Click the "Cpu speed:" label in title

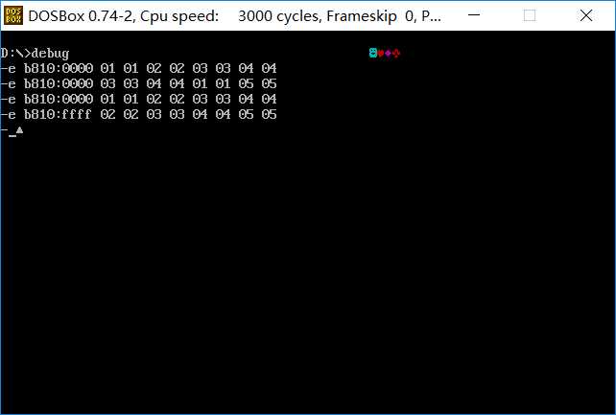click(x=179, y=16)
